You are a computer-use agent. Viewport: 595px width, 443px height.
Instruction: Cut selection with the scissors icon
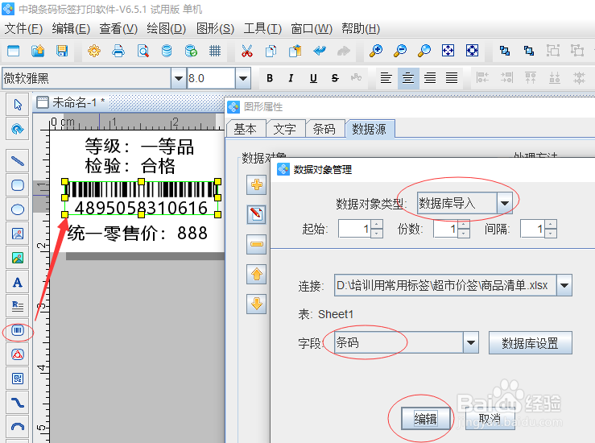pos(247,51)
